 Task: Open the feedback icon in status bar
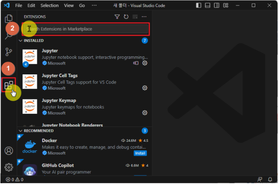click(x=260, y=180)
